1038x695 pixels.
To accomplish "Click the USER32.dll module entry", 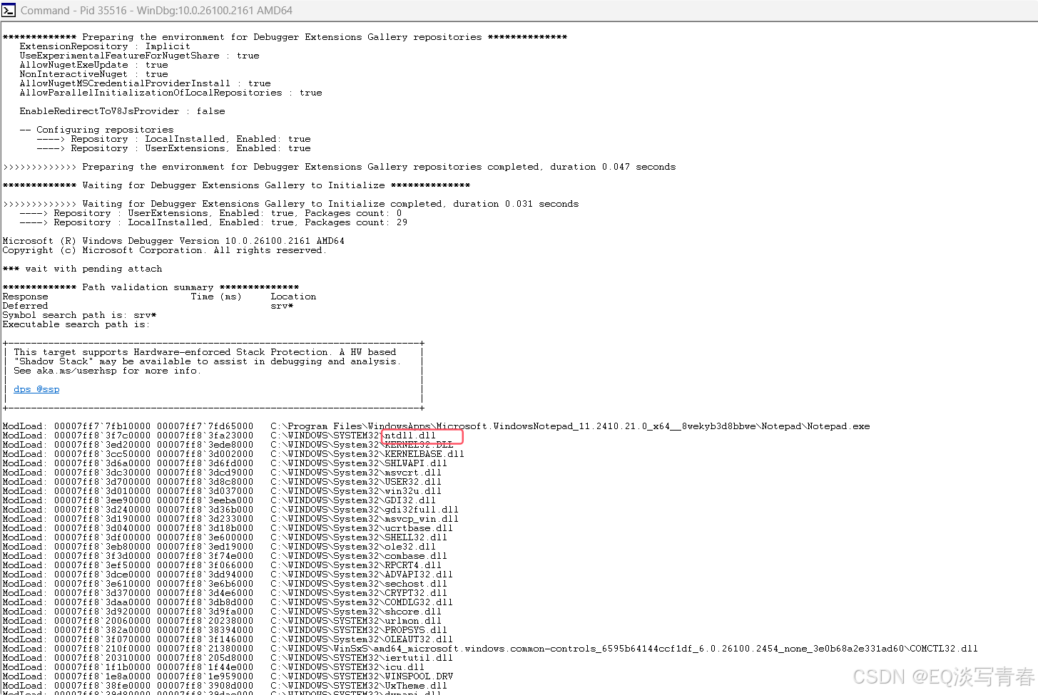I will click(222, 482).
